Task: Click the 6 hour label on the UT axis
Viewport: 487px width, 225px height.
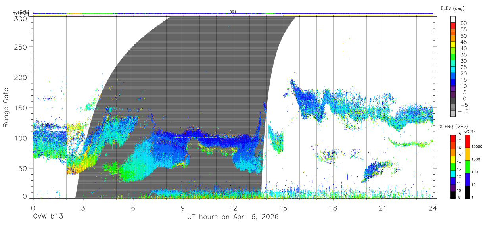Action: pyautogui.click(x=133, y=208)
